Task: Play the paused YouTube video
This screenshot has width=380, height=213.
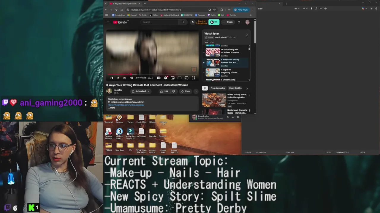Action: [x=118, y=78]
